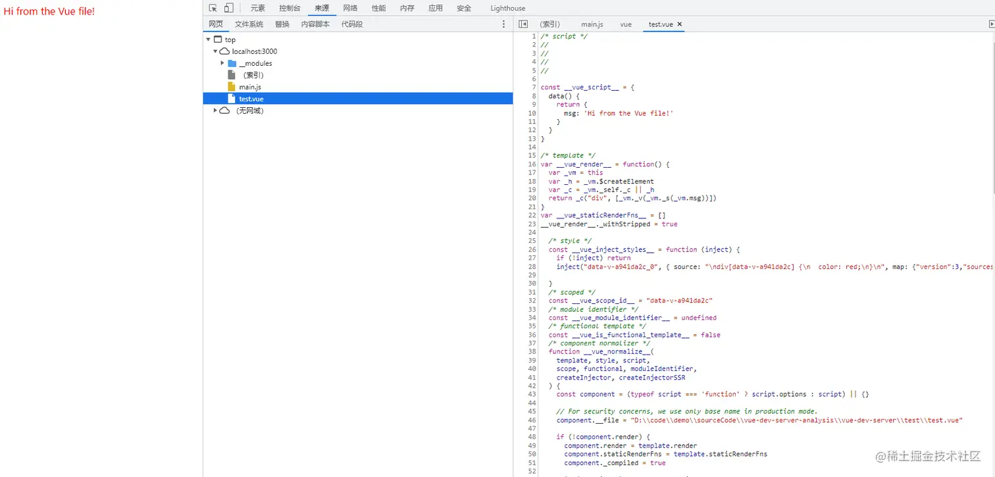Select the 来源 panel tab

(322, 8)
